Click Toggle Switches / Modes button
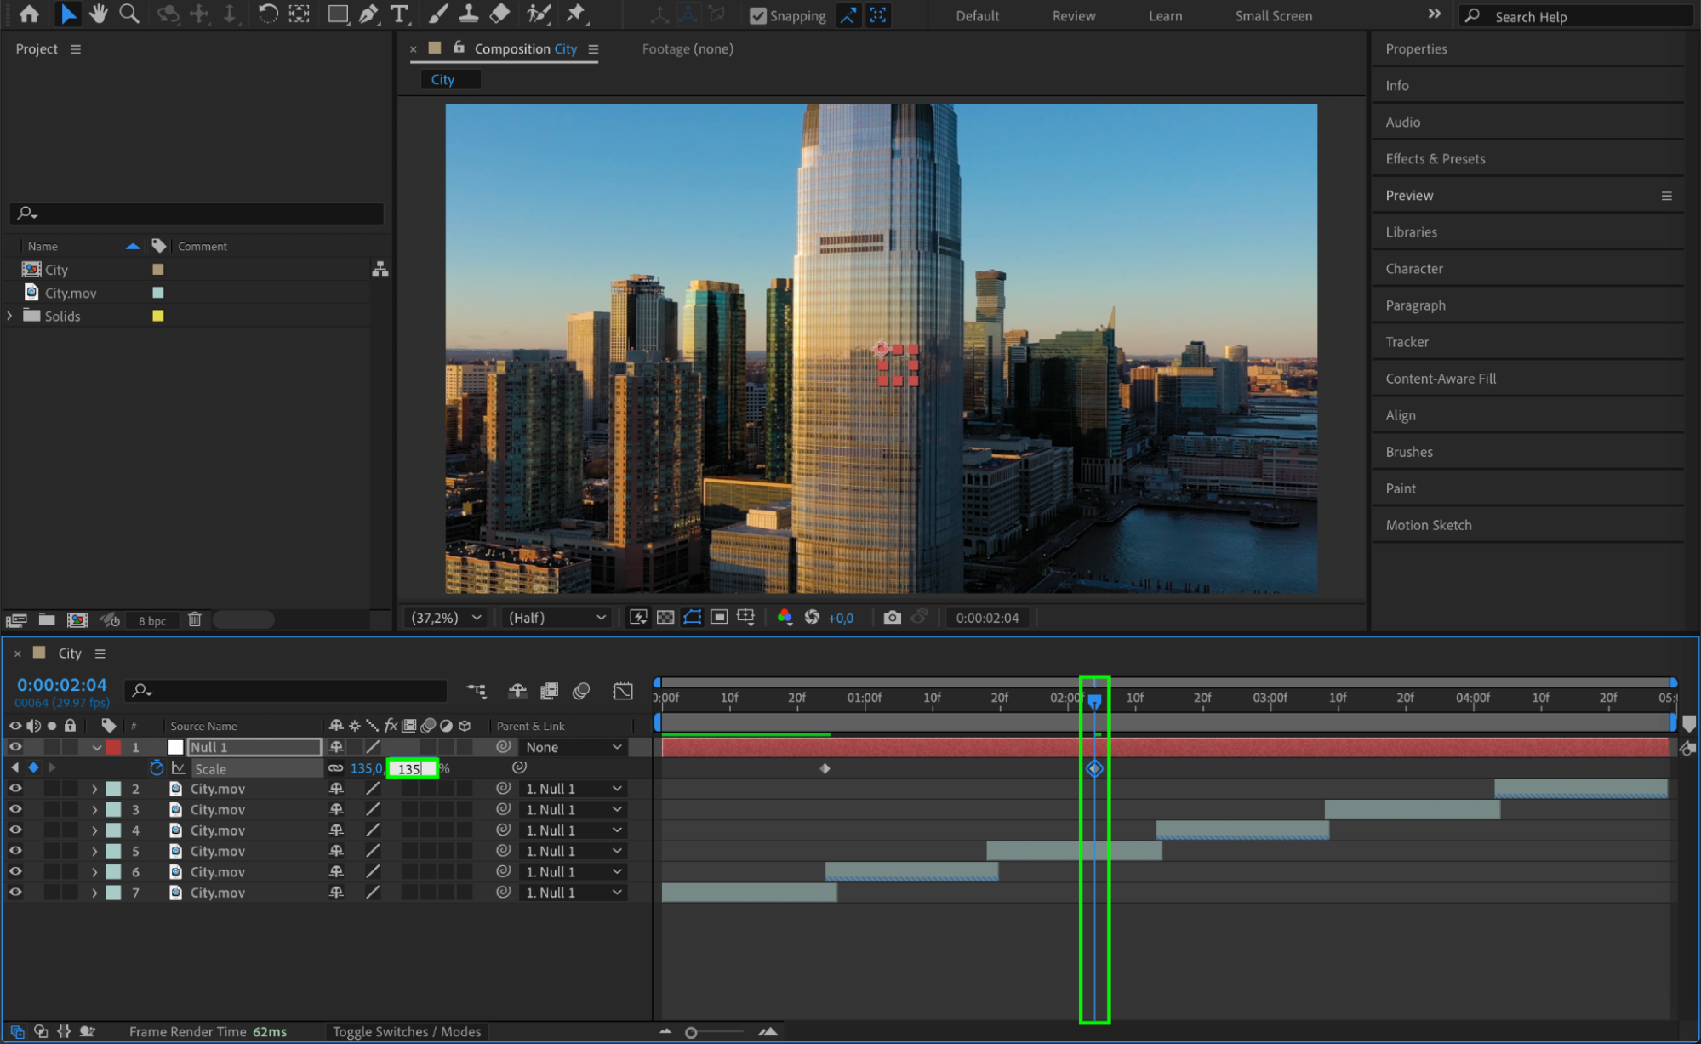Image resolution: width=1701 pixels, height=1044 pixels. [x=407, y=1031]
